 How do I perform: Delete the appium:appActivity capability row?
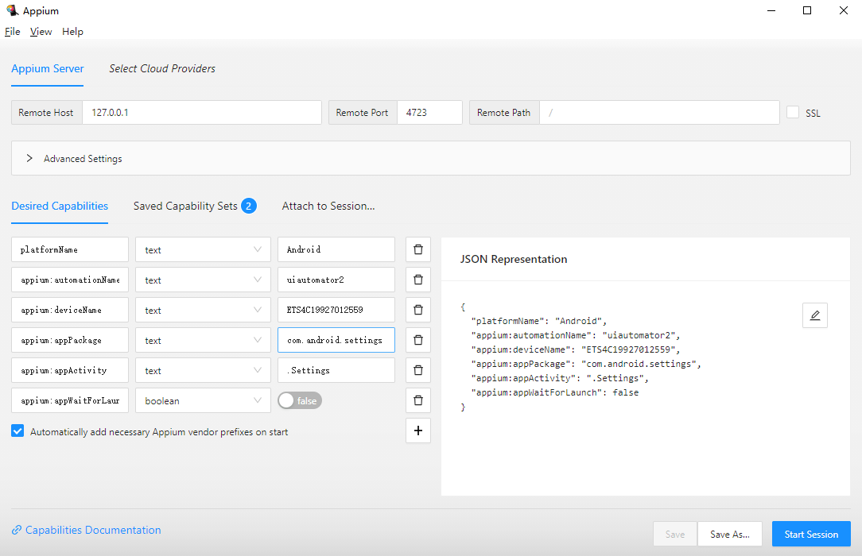417,370
